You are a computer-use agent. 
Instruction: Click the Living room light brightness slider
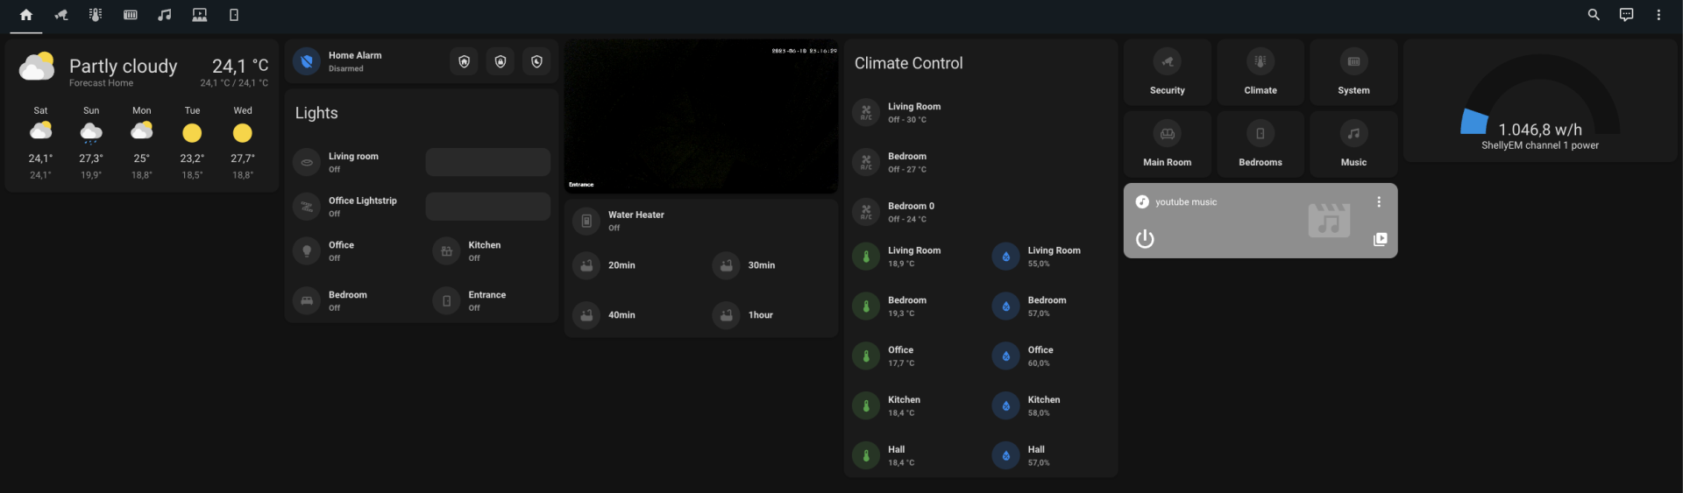tap(487, 162)
